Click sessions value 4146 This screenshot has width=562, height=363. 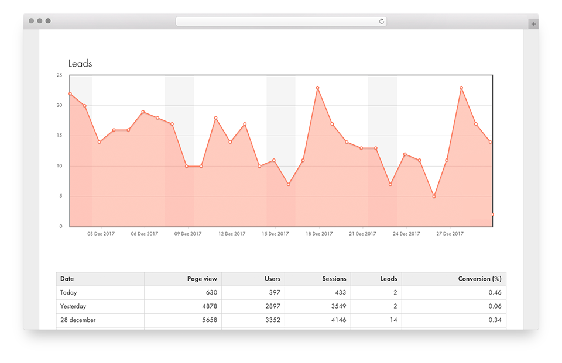(339, 320)
